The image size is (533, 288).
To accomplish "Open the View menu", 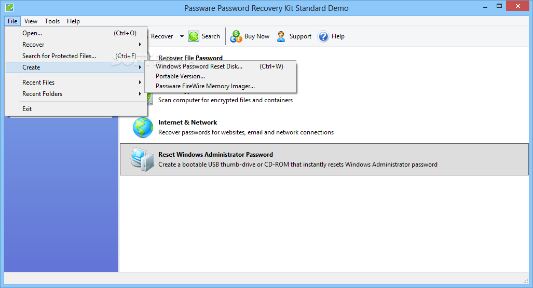I will click(x=31, y=21).
